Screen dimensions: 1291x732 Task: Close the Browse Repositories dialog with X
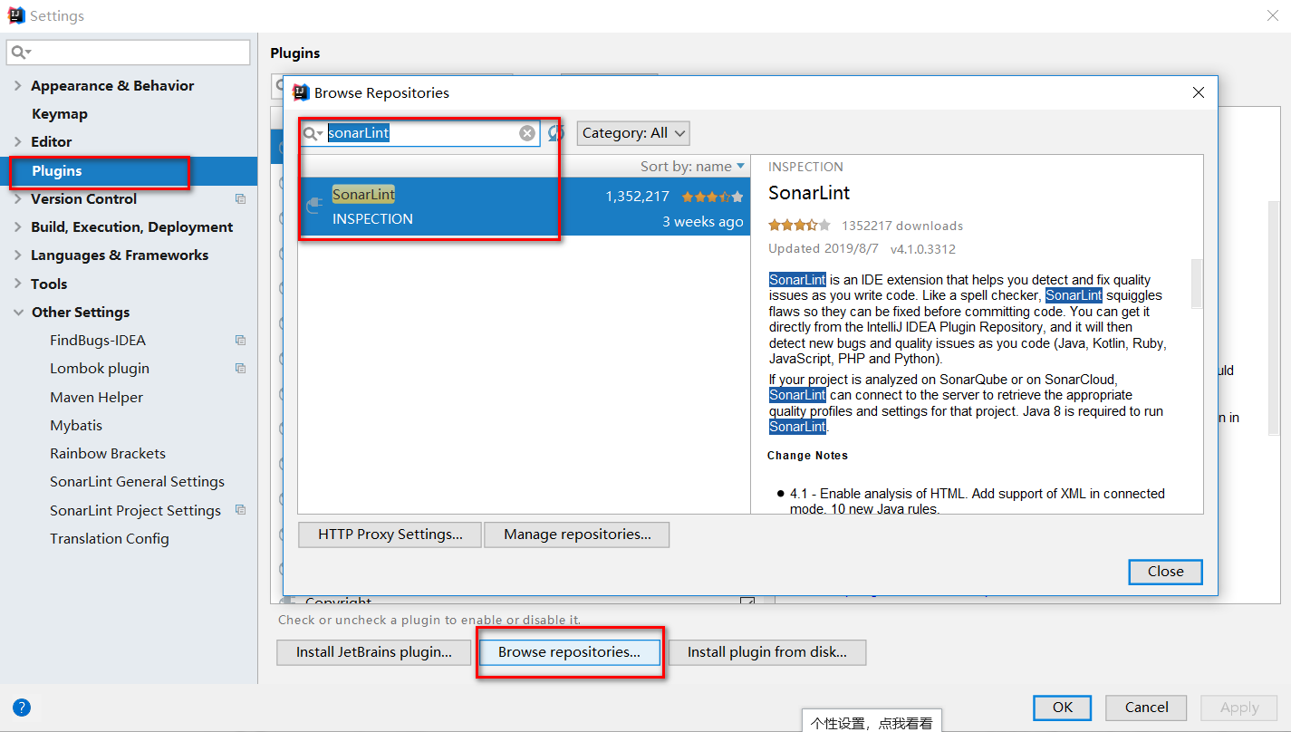[1198, 92]
